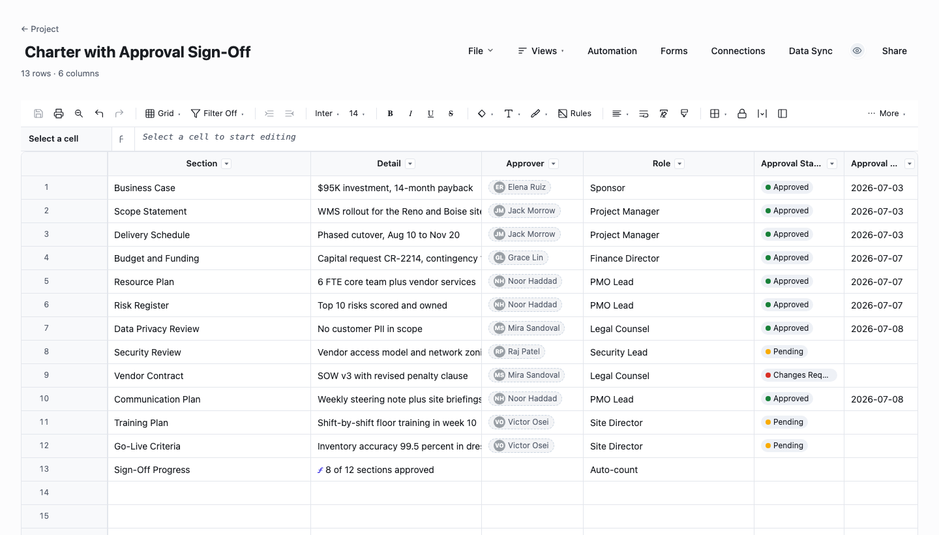Screen dimensions: 939x535
Task: Open the Forms tab
Action: point(674,51)
